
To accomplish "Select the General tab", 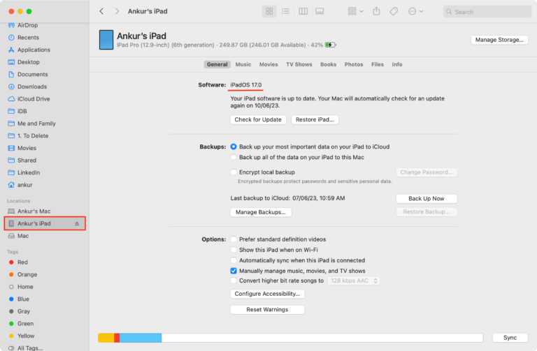I will coord(217,65).
